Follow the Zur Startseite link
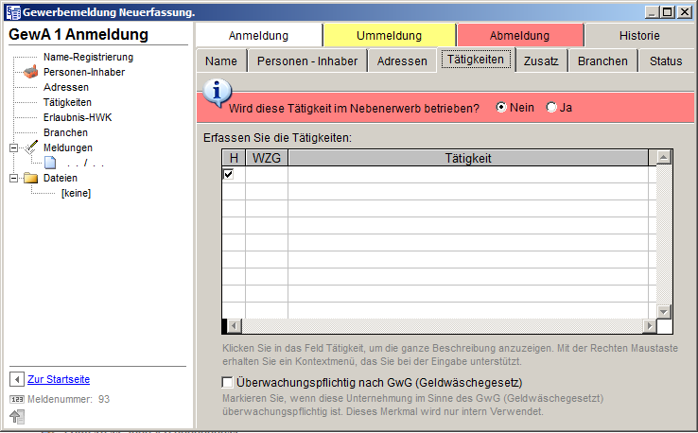This screenshot has height=433, width=698. point(59,379)
